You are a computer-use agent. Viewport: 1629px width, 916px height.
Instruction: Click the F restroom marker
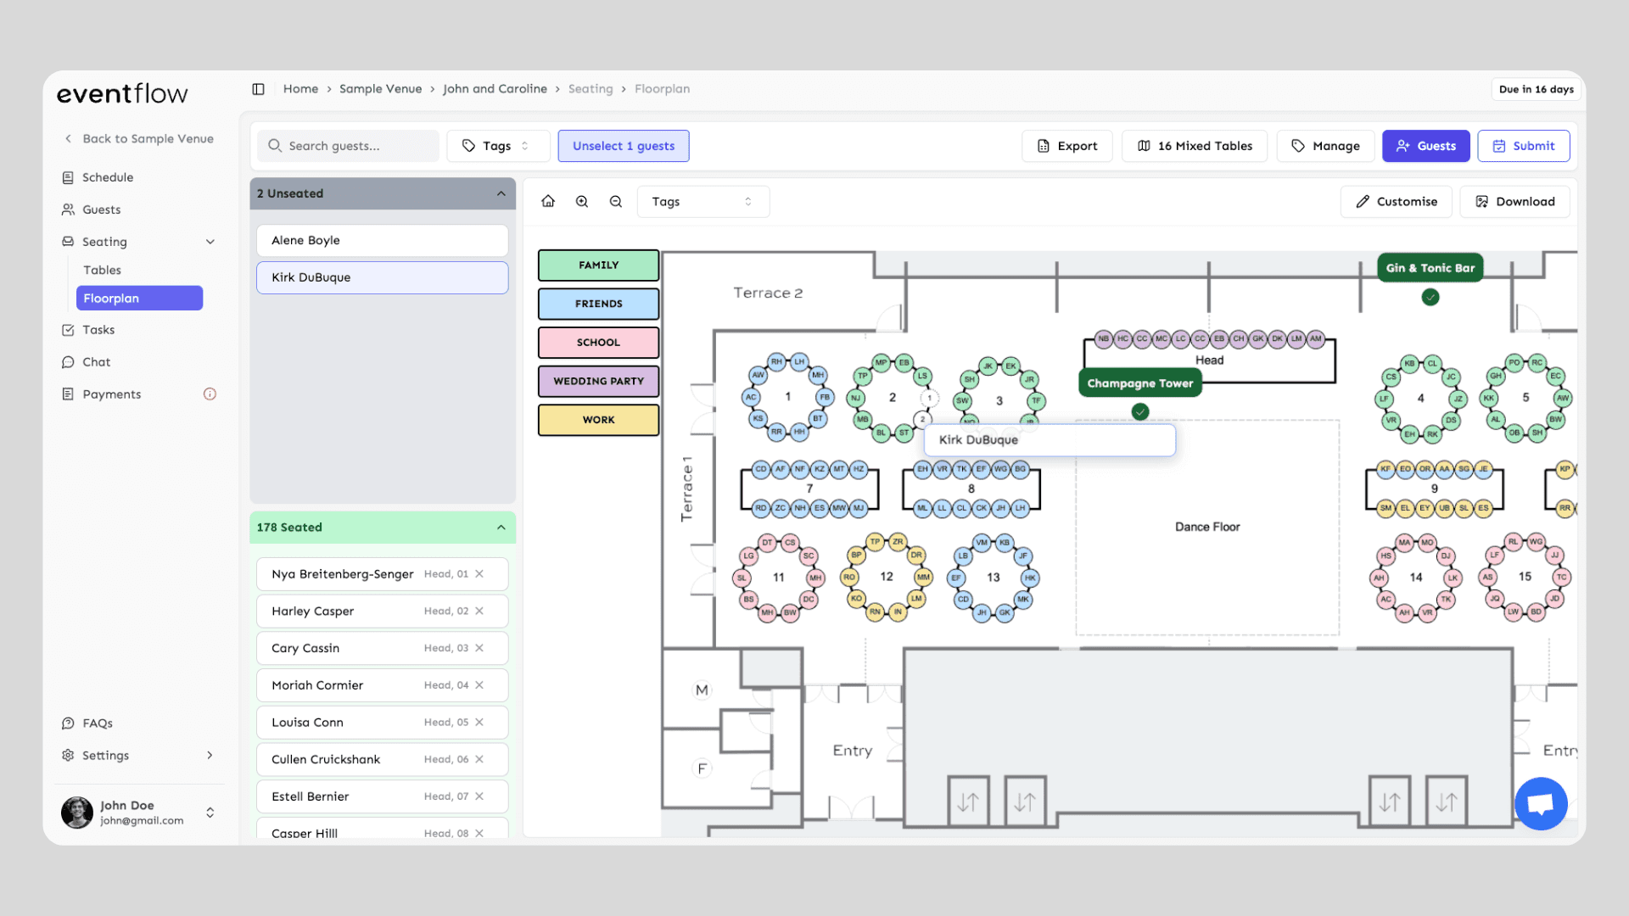702,768
